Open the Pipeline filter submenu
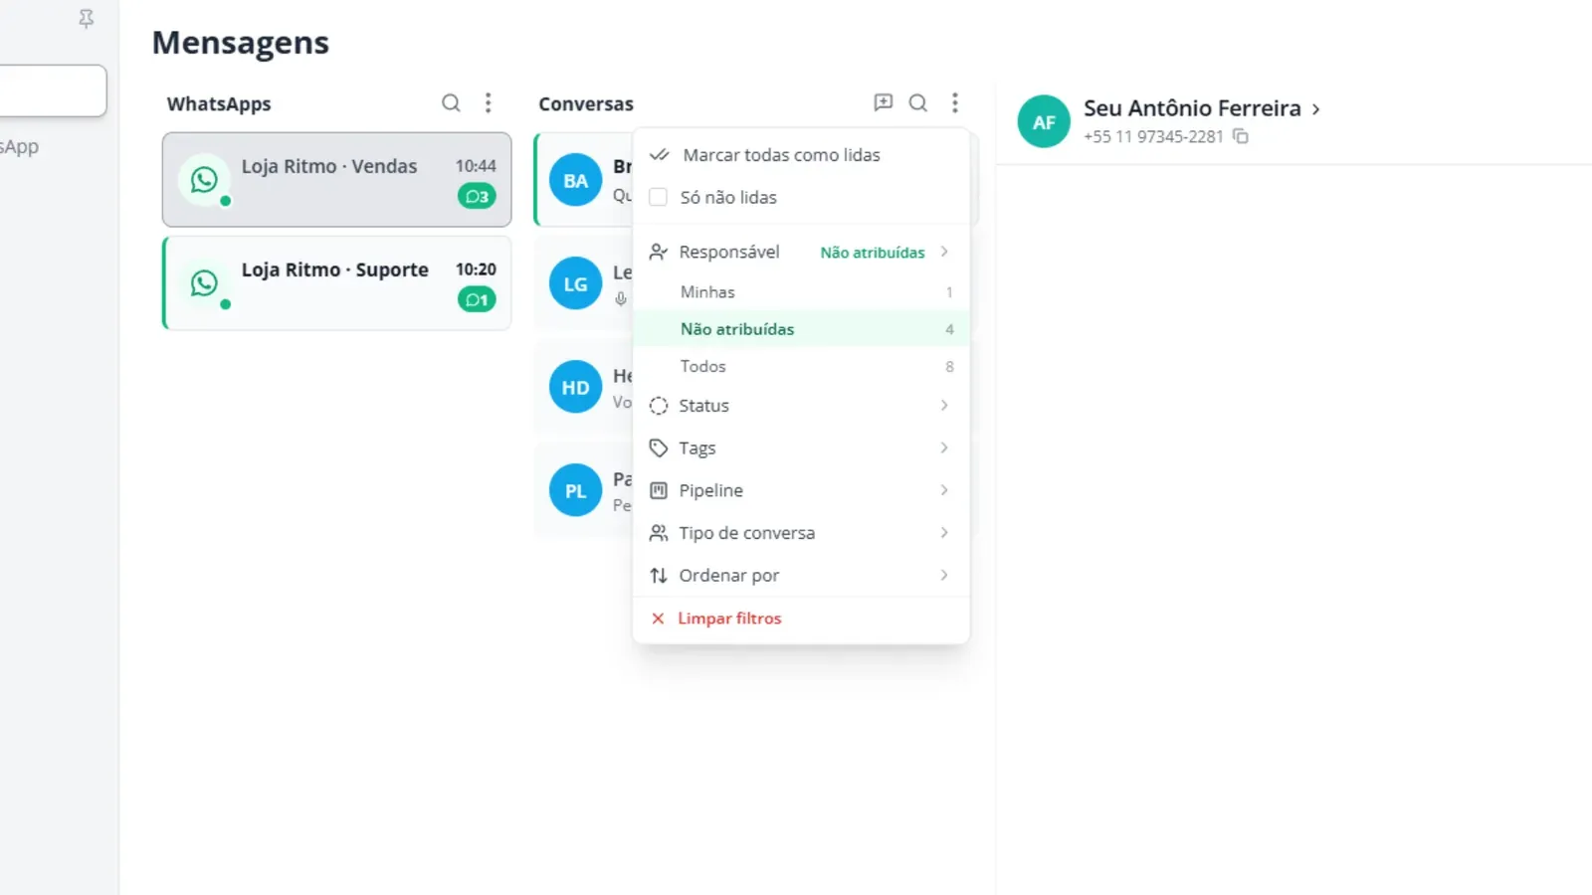Screen dimensions: 1592x895 click(801, 490)
